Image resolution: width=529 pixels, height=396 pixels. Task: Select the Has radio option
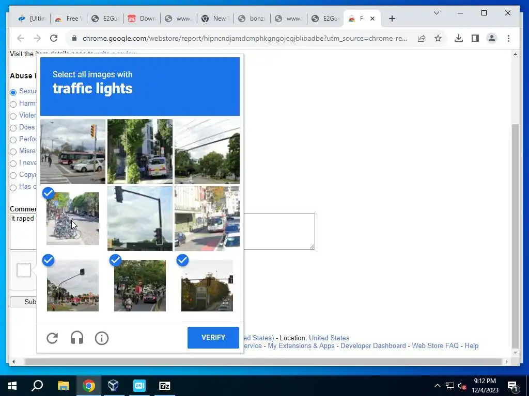click(x=13, y=188)
